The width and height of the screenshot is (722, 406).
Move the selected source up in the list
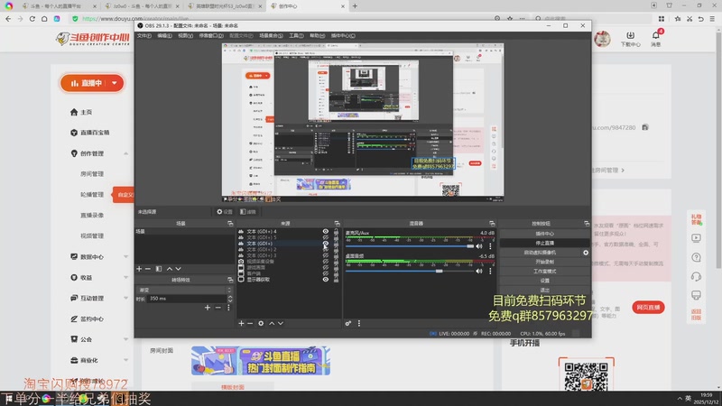tap(272, 324)
